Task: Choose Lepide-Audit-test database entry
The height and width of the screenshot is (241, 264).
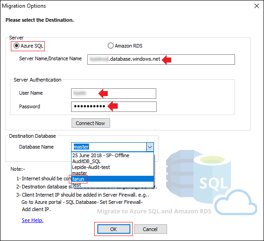Action: [112, 167]
